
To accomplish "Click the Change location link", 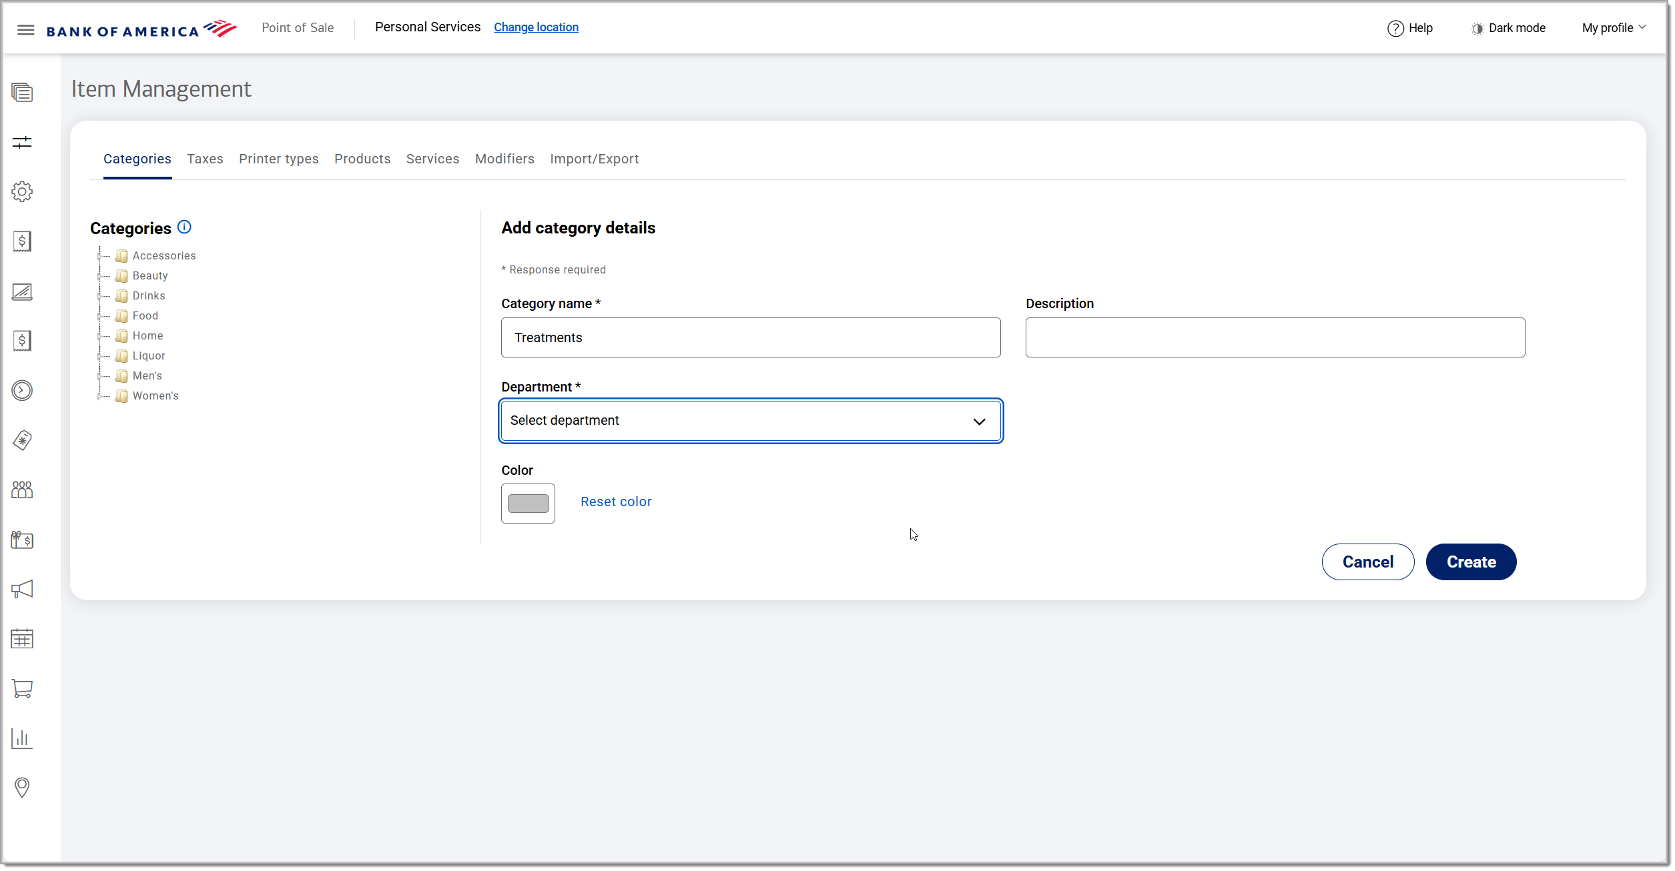I will click(536, 27).
